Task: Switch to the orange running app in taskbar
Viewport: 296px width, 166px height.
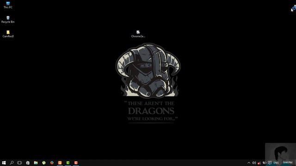Action: point(60,163)
